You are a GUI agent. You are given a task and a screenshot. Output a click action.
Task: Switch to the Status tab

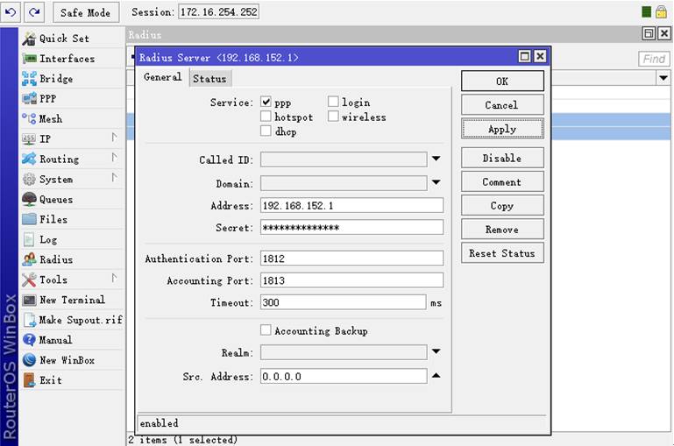click(209, 78)
